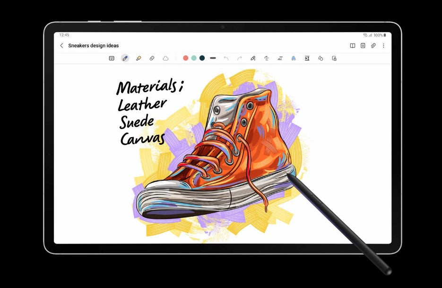Pick the mint green pen color
Image resolution: width=442 pixels, height=288 pixels.
click(194, 58)
